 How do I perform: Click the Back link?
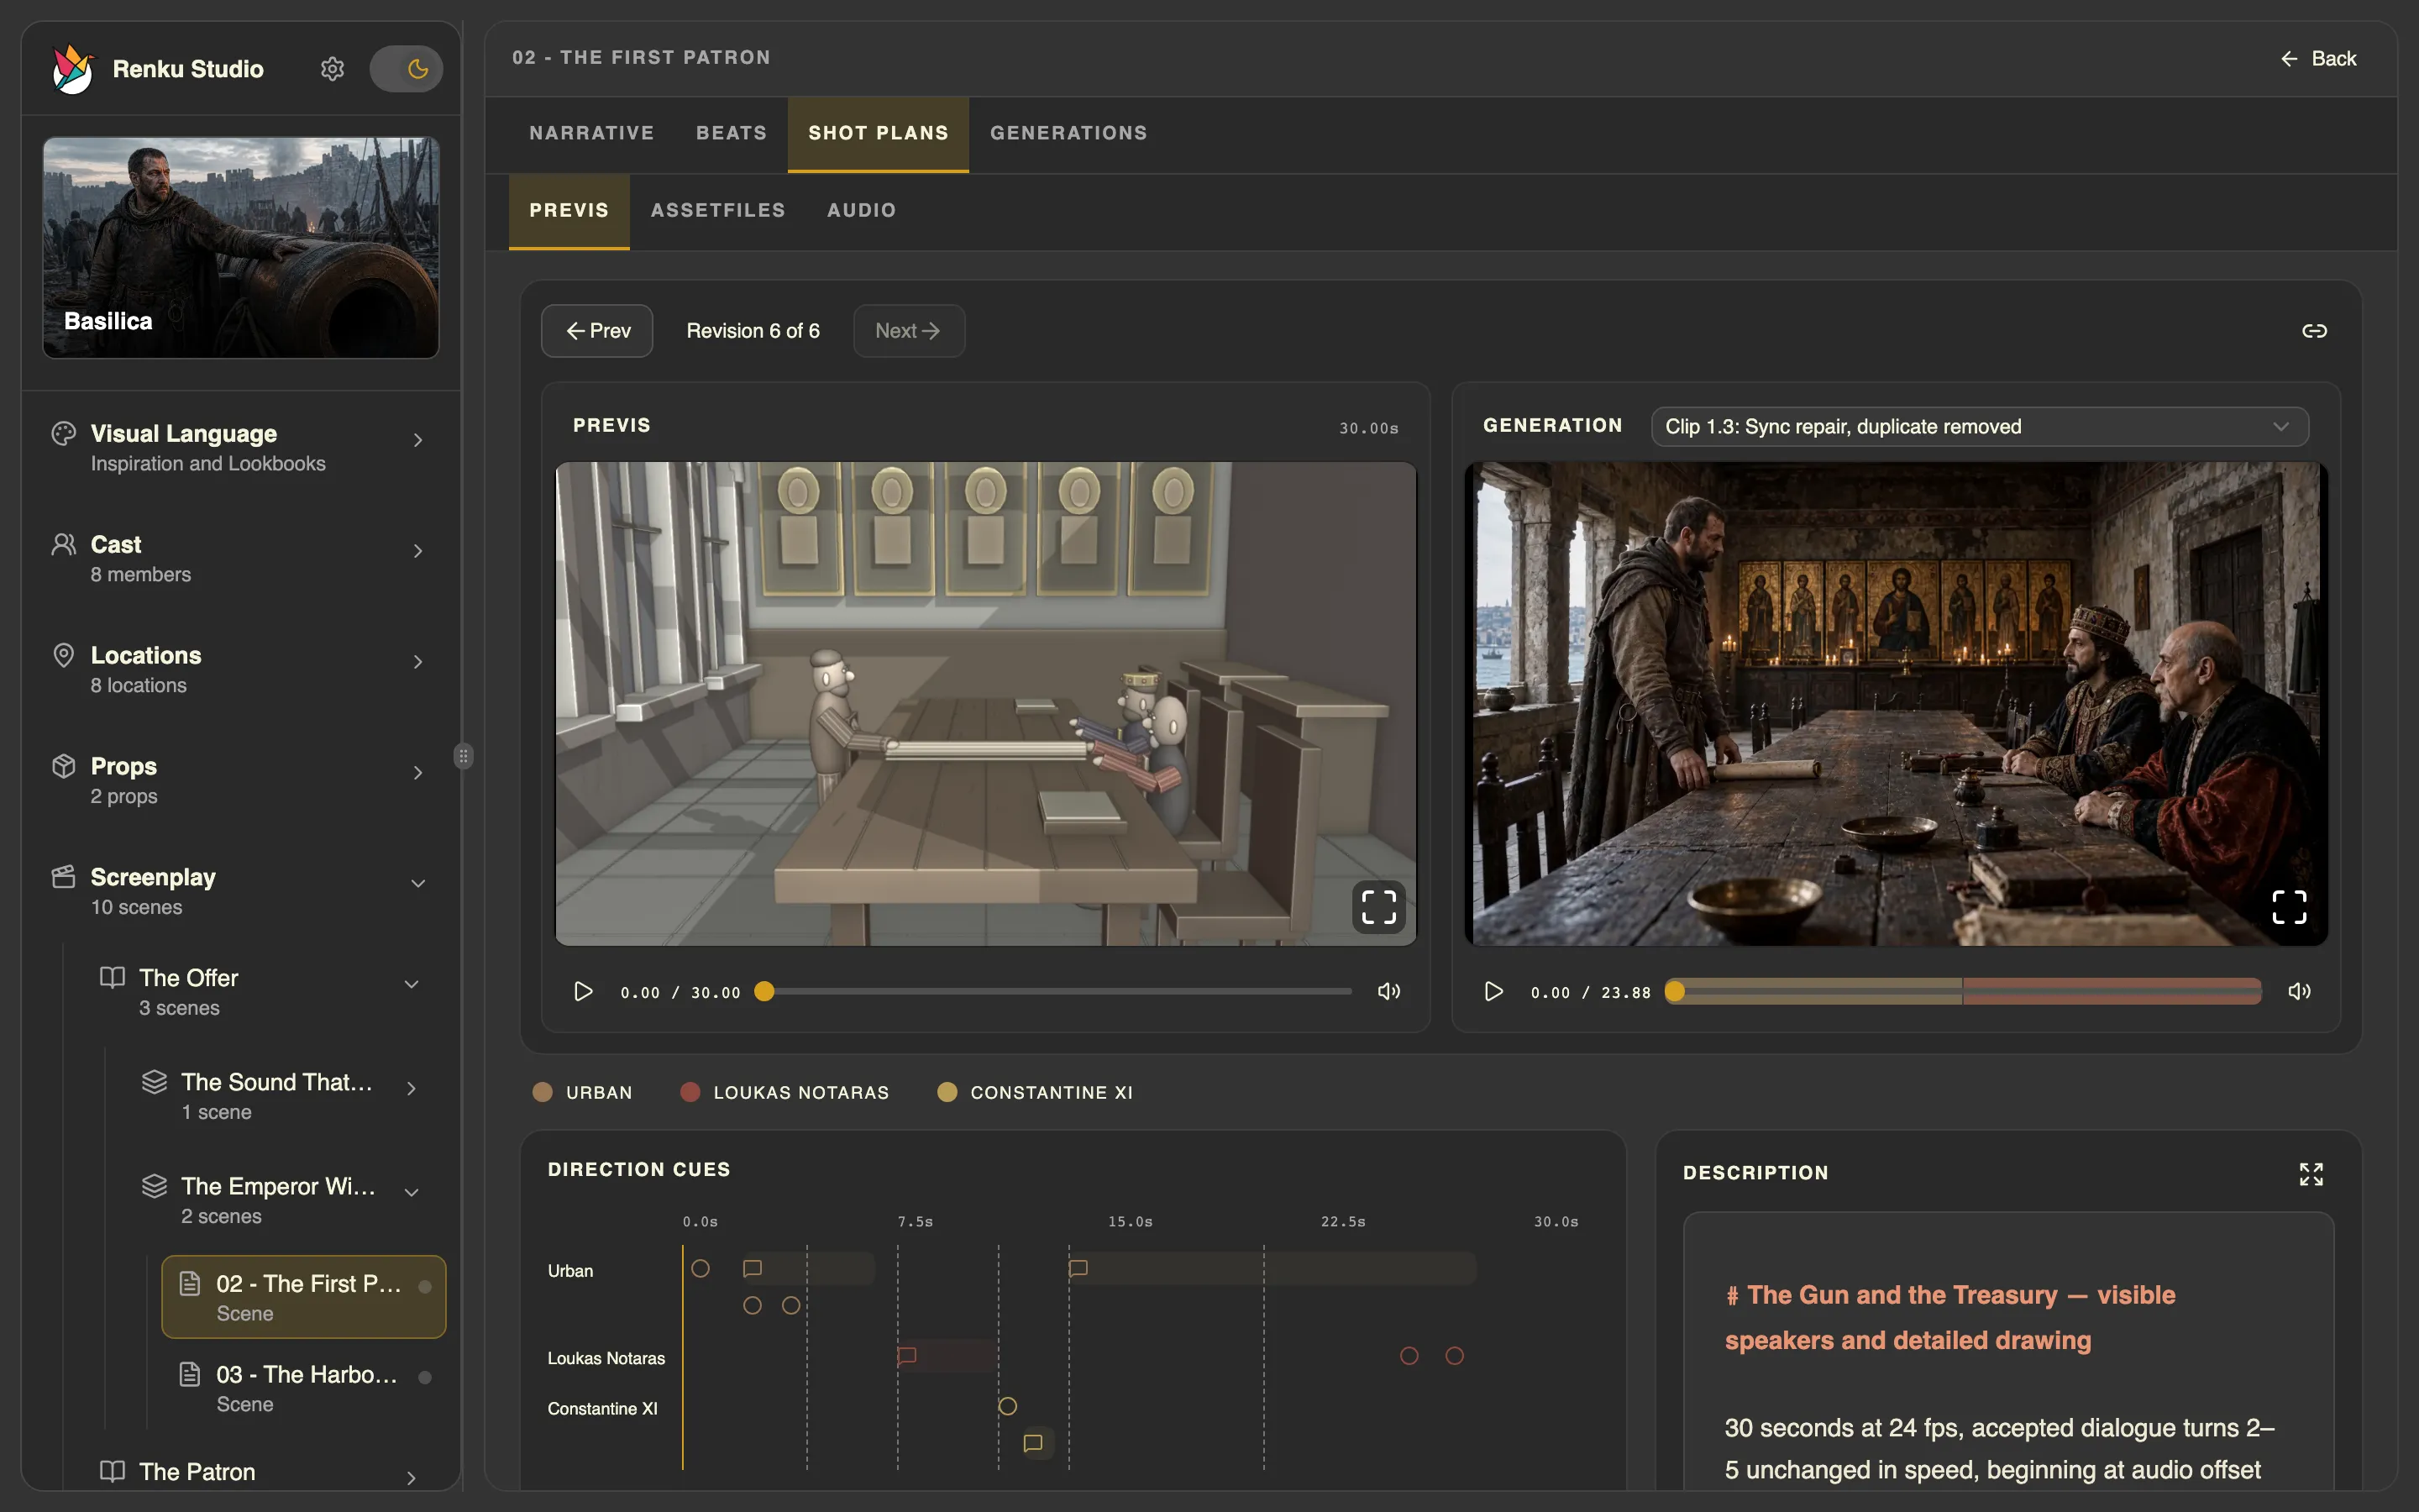[x=2318, y=59]
